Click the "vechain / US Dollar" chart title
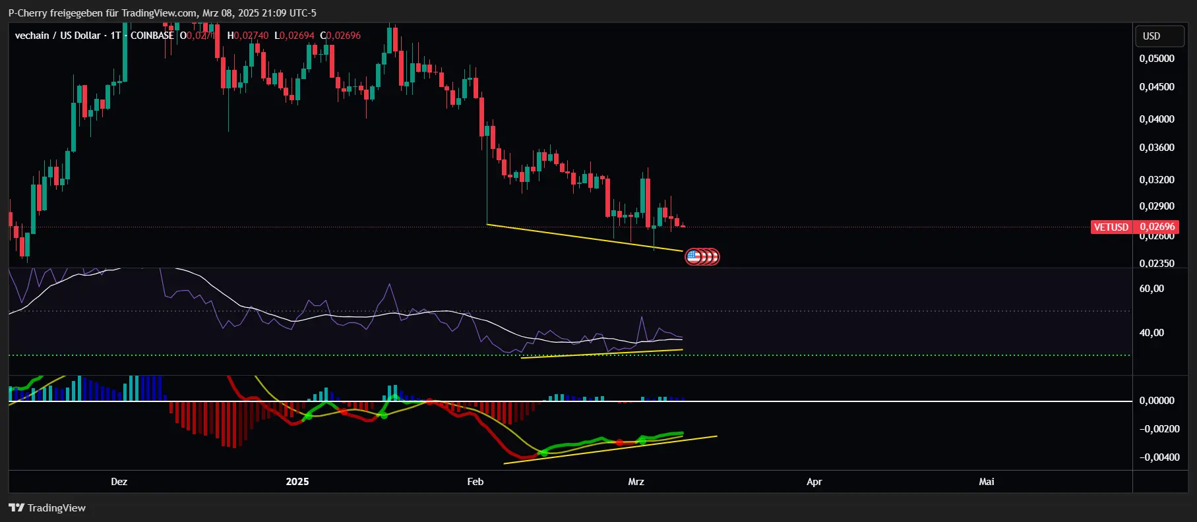Viewport: 1197px width, 522px height. click(x=58, y=36)
